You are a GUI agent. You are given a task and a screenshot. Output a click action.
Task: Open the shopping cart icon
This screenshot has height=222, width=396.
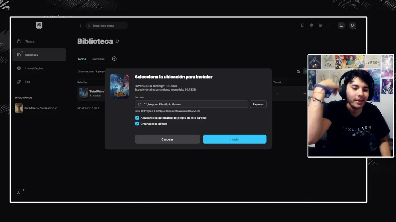pos(320,26)
